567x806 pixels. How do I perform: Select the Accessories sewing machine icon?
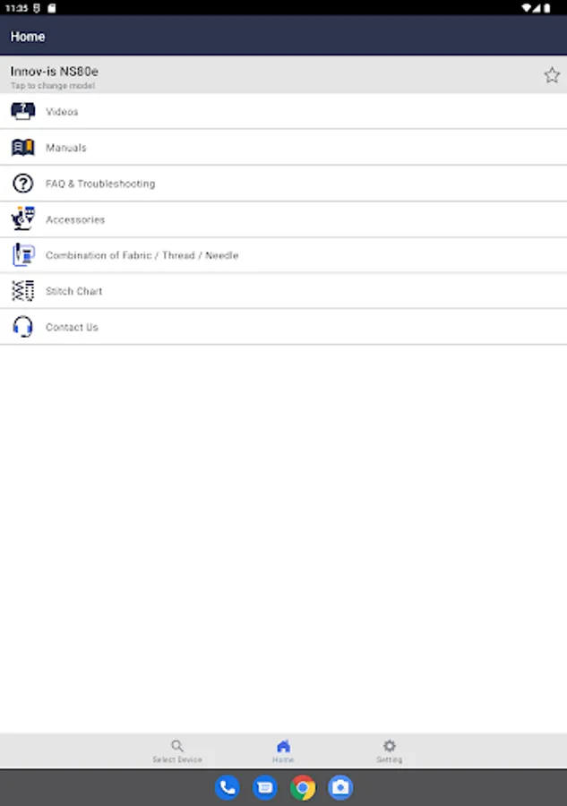point(23,219)
